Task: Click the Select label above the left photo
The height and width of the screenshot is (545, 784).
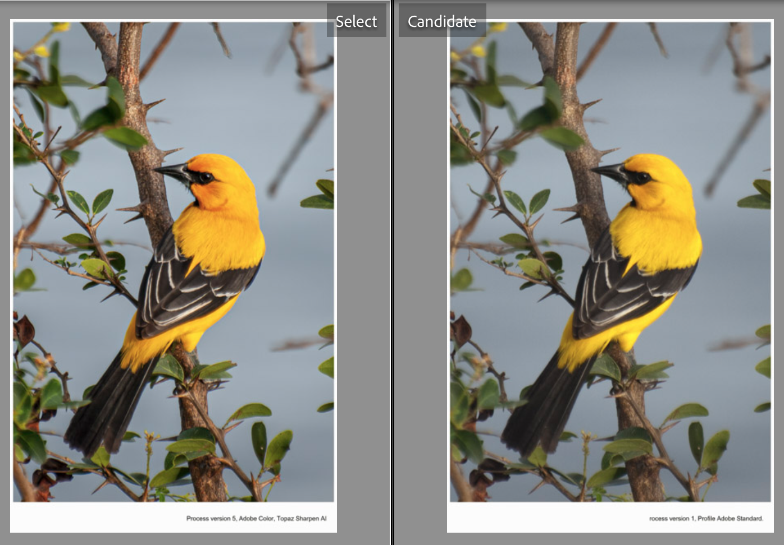Action: pyautogui.click(x=356, y=21)
